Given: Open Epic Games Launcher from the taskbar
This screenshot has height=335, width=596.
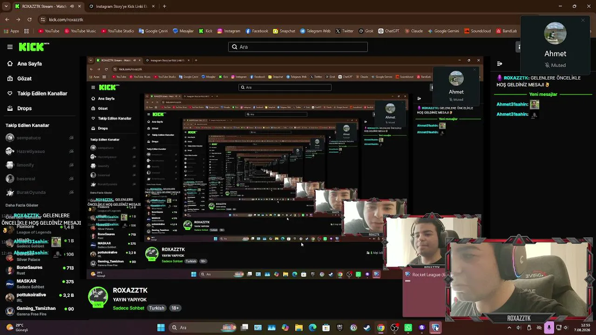Looking at the screenshot, I should [340, 328].
